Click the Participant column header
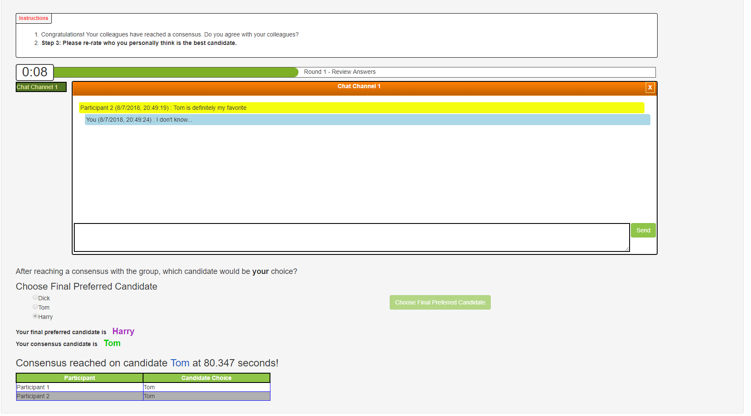Screen dimensions: 751x416 [x=79, y=378]
